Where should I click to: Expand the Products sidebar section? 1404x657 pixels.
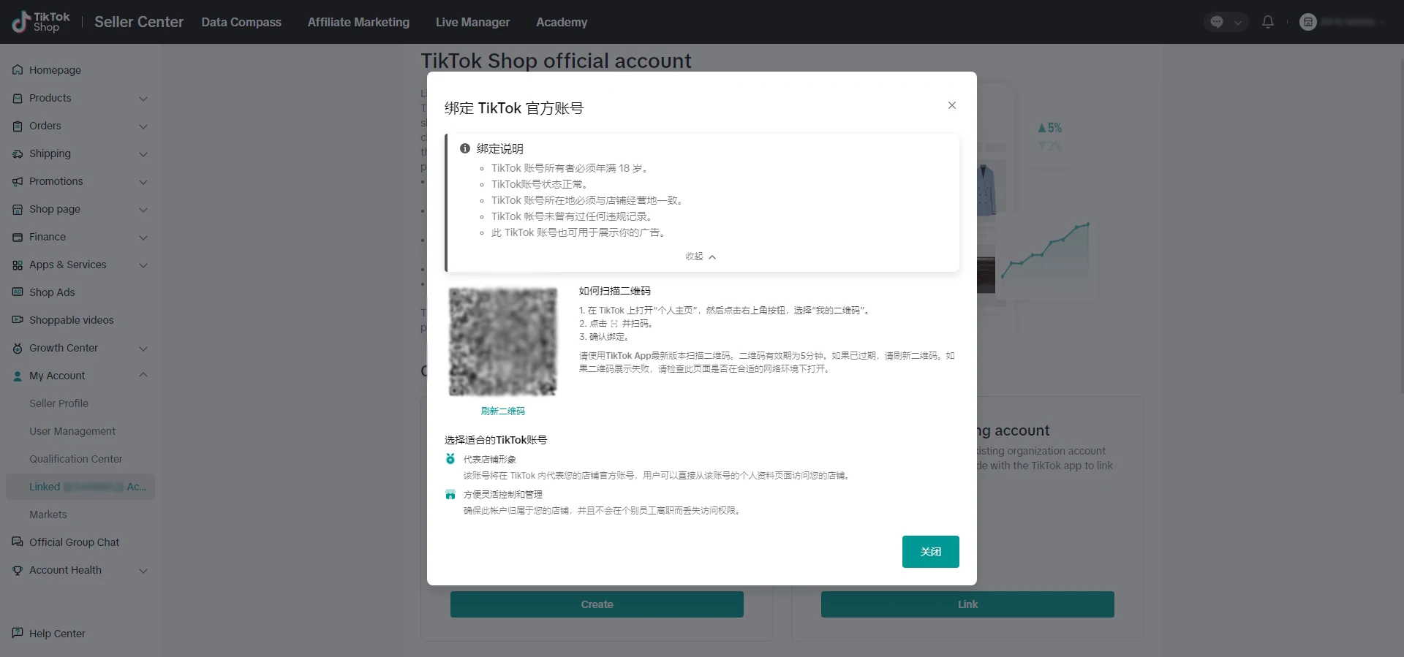coord(143,99)
